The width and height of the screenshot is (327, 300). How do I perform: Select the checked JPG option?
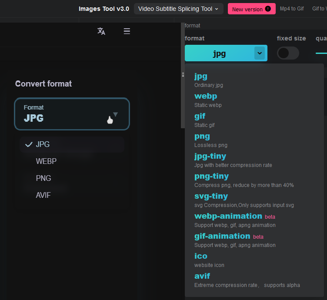pos(72,144)
